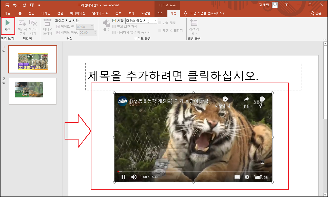The image size is (328, 197).
Task: Click the user account avatar
Action: point(275,5)
